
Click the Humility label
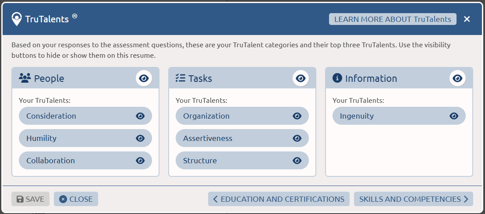pos(41,138)
